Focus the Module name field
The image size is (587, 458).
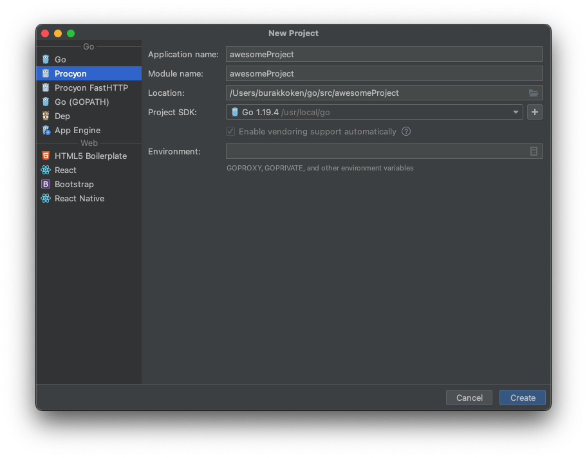384,74
